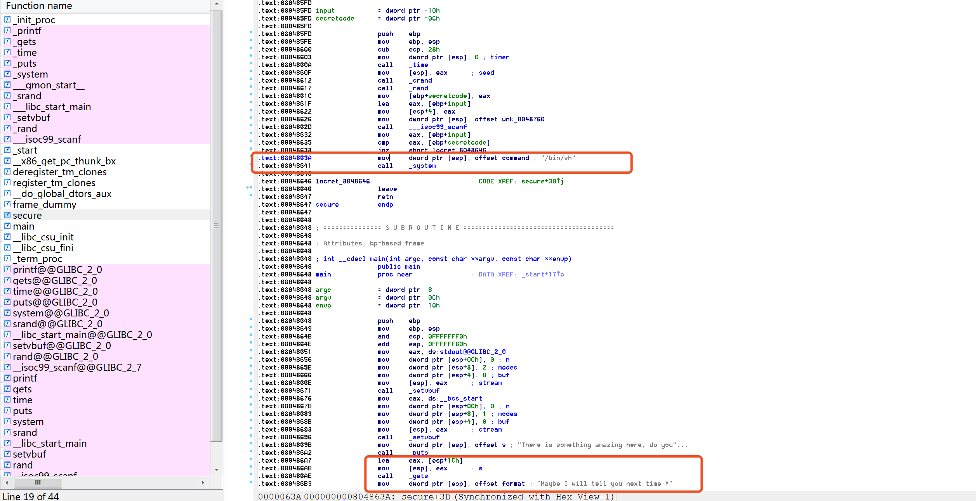Select gets@@GLIBC_2_0 in function list
This screenshot has width=976, height=501.
(55, 280)
